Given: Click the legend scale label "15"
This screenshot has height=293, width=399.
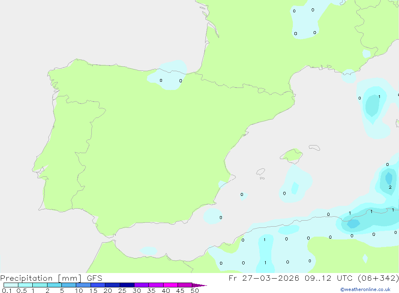Looking at the screenshot, I should 93,291.
